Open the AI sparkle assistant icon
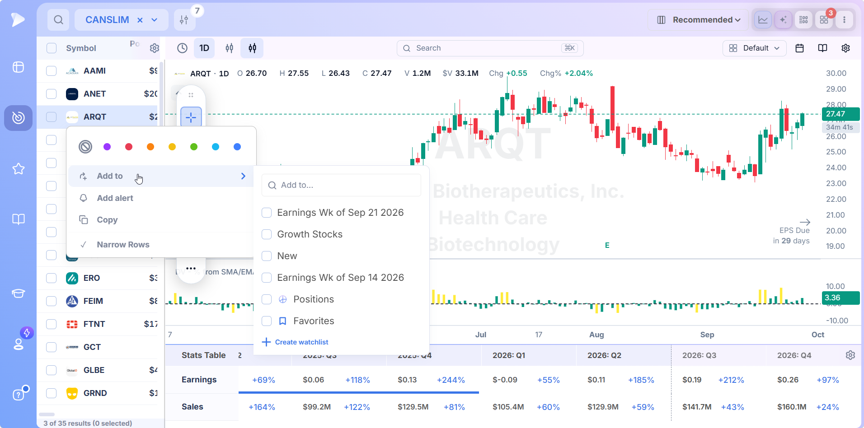Screen dimensions: 864x428 [x=783, y=20]
